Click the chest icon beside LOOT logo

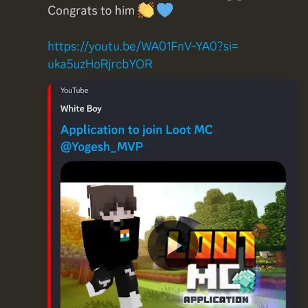(x=260, y=230)
